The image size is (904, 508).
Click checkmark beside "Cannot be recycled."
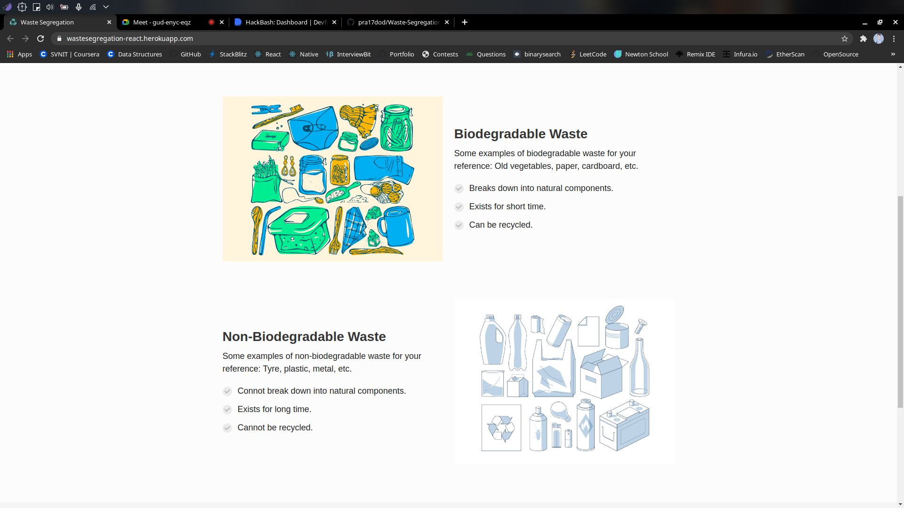pos(227,428)
